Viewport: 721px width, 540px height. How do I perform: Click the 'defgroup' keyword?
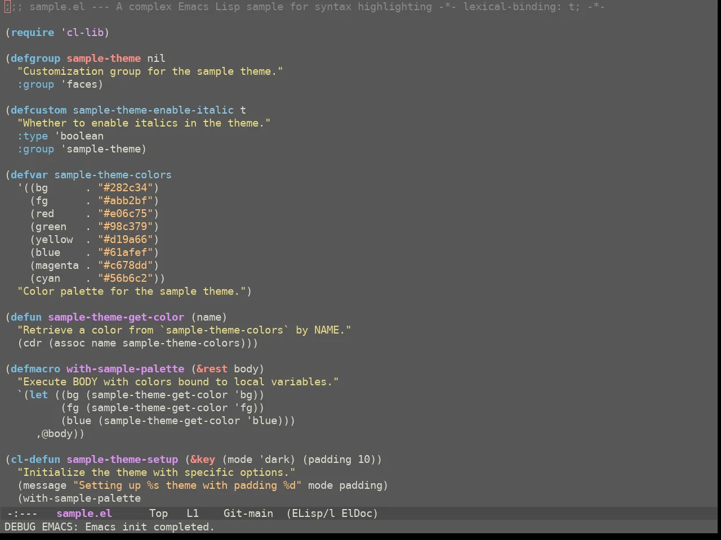tap(35, 58)
